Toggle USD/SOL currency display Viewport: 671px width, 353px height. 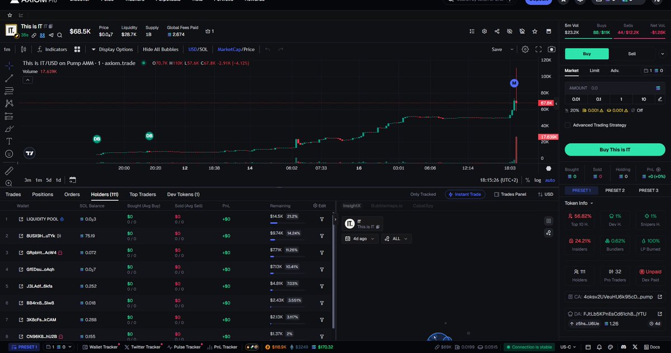tap(198, 49)
